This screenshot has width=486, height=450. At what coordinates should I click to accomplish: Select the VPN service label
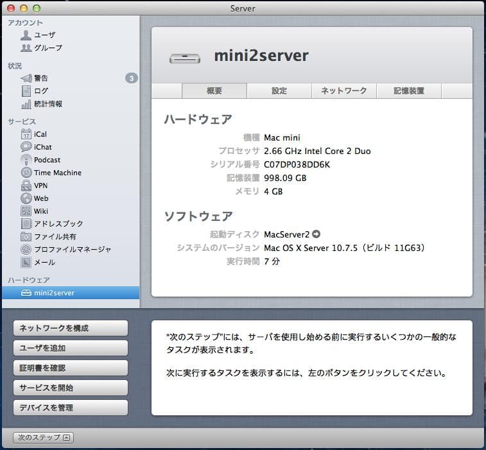(40, 186)
